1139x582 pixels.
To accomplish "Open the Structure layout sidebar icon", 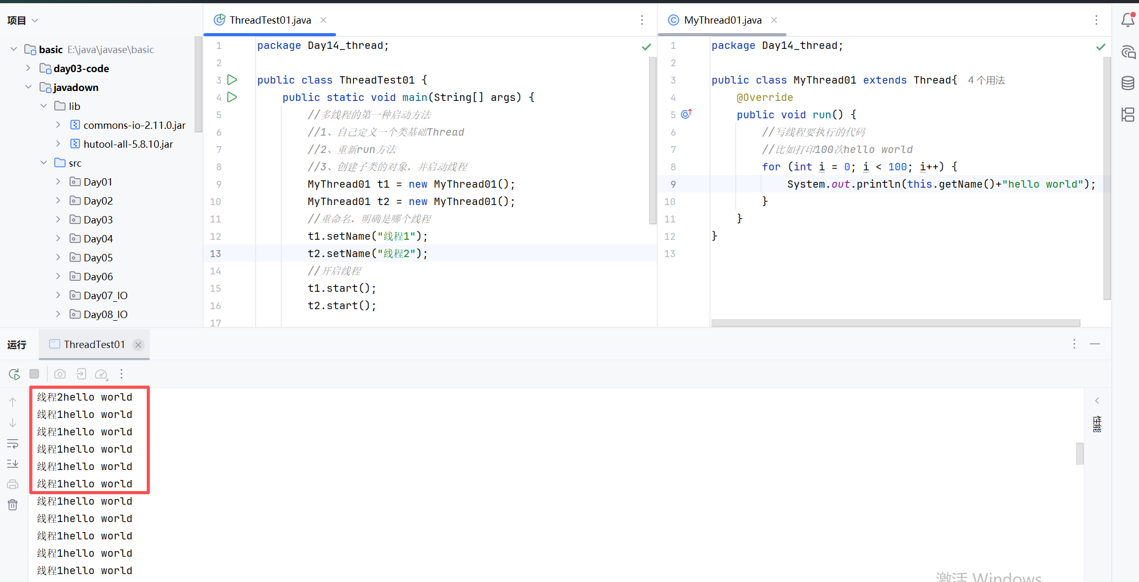I will pyautogui.click(x=1128, y=115).
